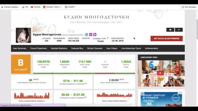This screenshot has width=198, height=111.
Task: Open the purple chart stats icon
Action: (91, 35)
